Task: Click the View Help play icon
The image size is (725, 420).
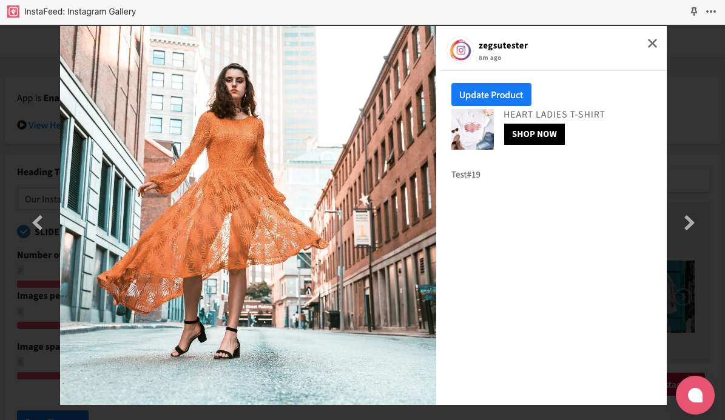Action: pos(22,125)
